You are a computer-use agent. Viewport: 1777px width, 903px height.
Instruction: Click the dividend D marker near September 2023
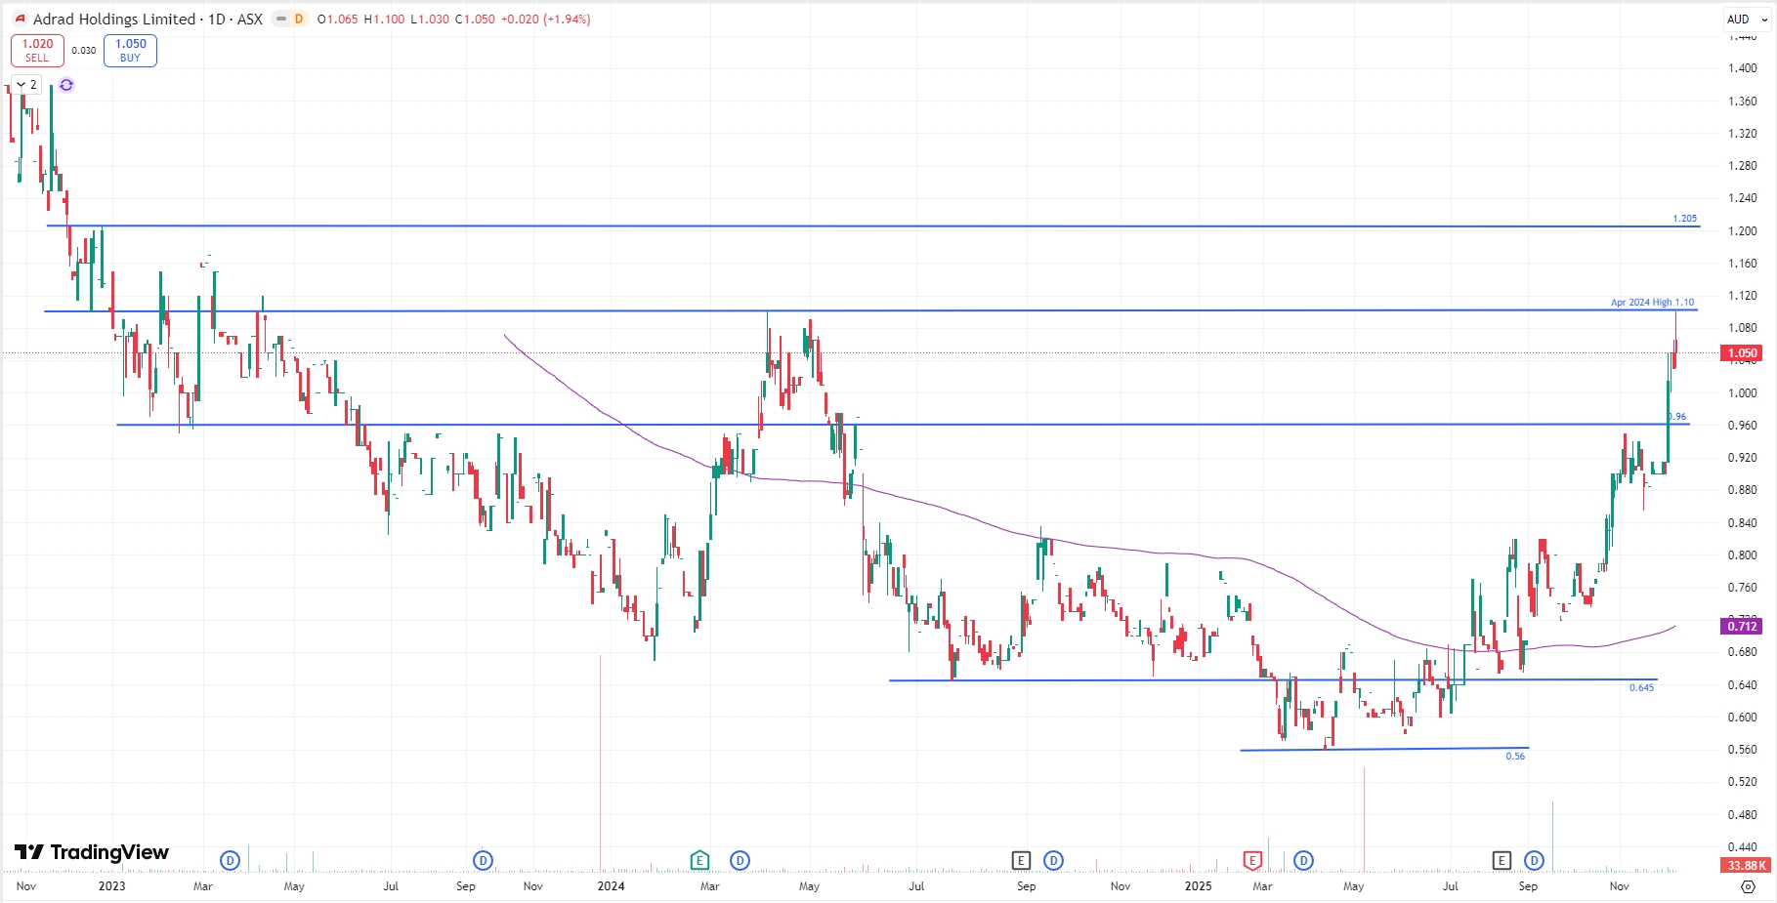point(483,860)
